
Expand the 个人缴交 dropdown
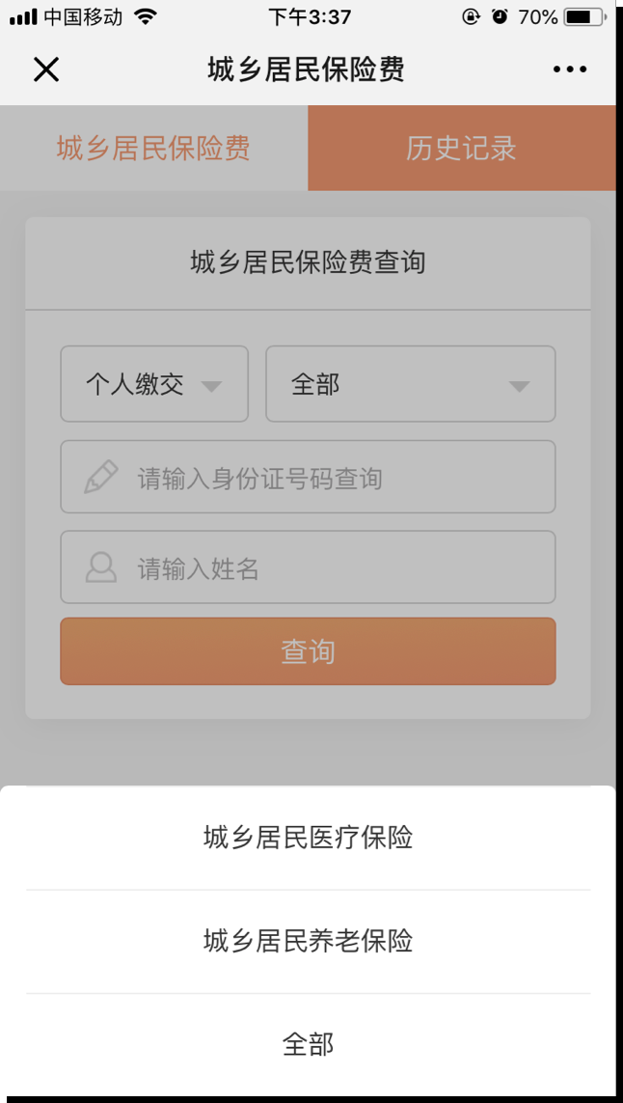point(154,384)
